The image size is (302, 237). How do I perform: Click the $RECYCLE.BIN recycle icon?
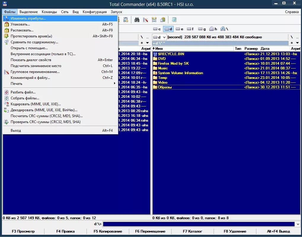[x=155, y=54]
